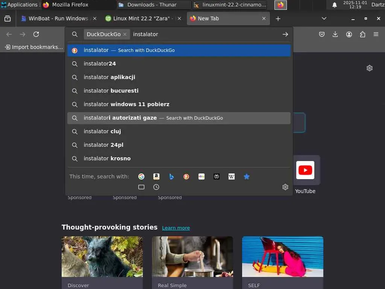Pick 'instalator windows 11 pobierz' suggestion
385x289 pixels.
(x=179, y=105)
